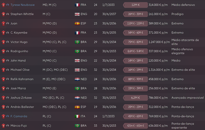Click the person info icon beside Stephen Whittle
The height and width of the screenshot is (130, 205).
point(8,14)
